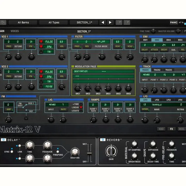Click the Delay DAMPING knob

pos(75,152)
